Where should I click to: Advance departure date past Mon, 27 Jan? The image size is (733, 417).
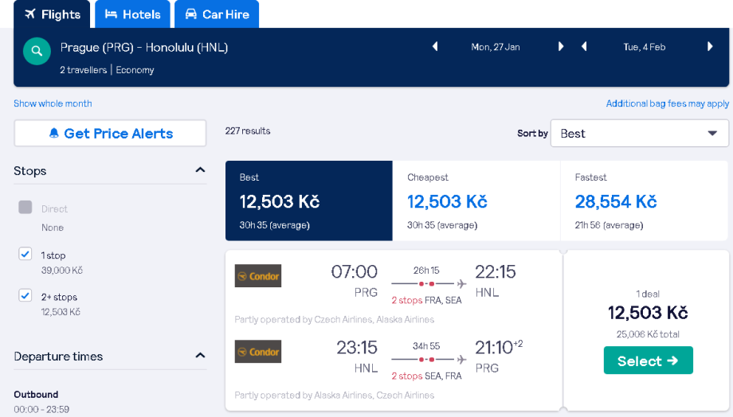pos(561,47)
